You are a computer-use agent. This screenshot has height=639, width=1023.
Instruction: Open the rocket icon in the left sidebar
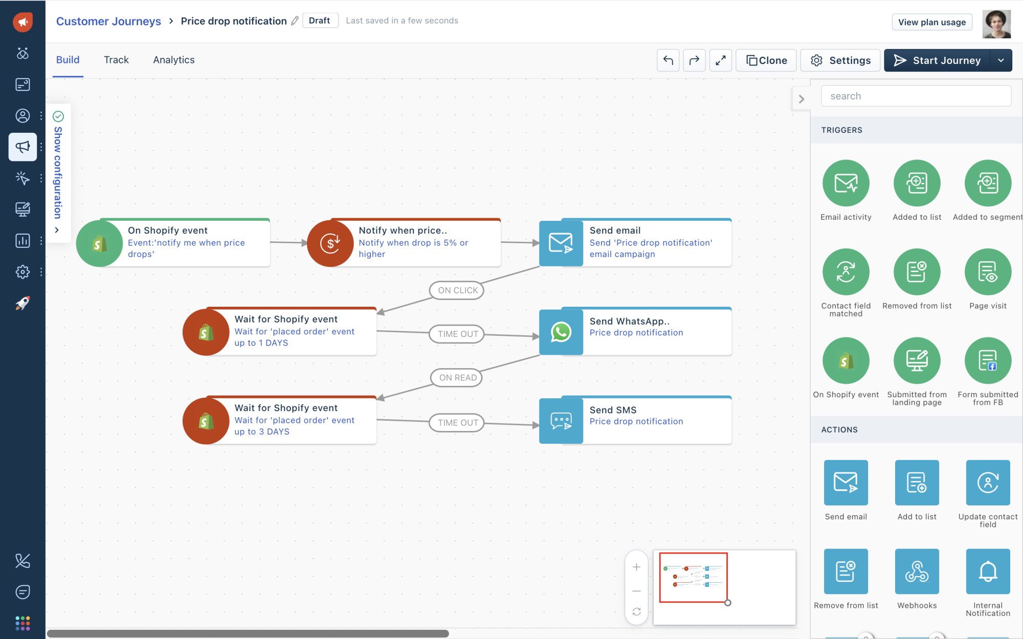click(x=23, y=303)
